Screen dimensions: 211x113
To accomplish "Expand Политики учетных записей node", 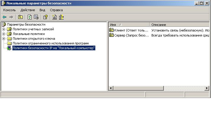I will 4,29.
